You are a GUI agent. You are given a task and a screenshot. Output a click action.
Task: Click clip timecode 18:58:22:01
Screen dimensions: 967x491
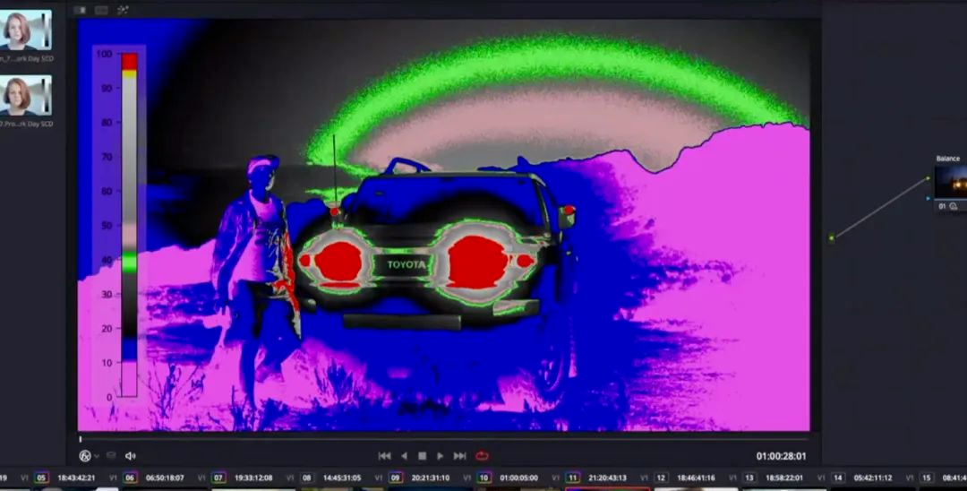(x=783, y=478)
